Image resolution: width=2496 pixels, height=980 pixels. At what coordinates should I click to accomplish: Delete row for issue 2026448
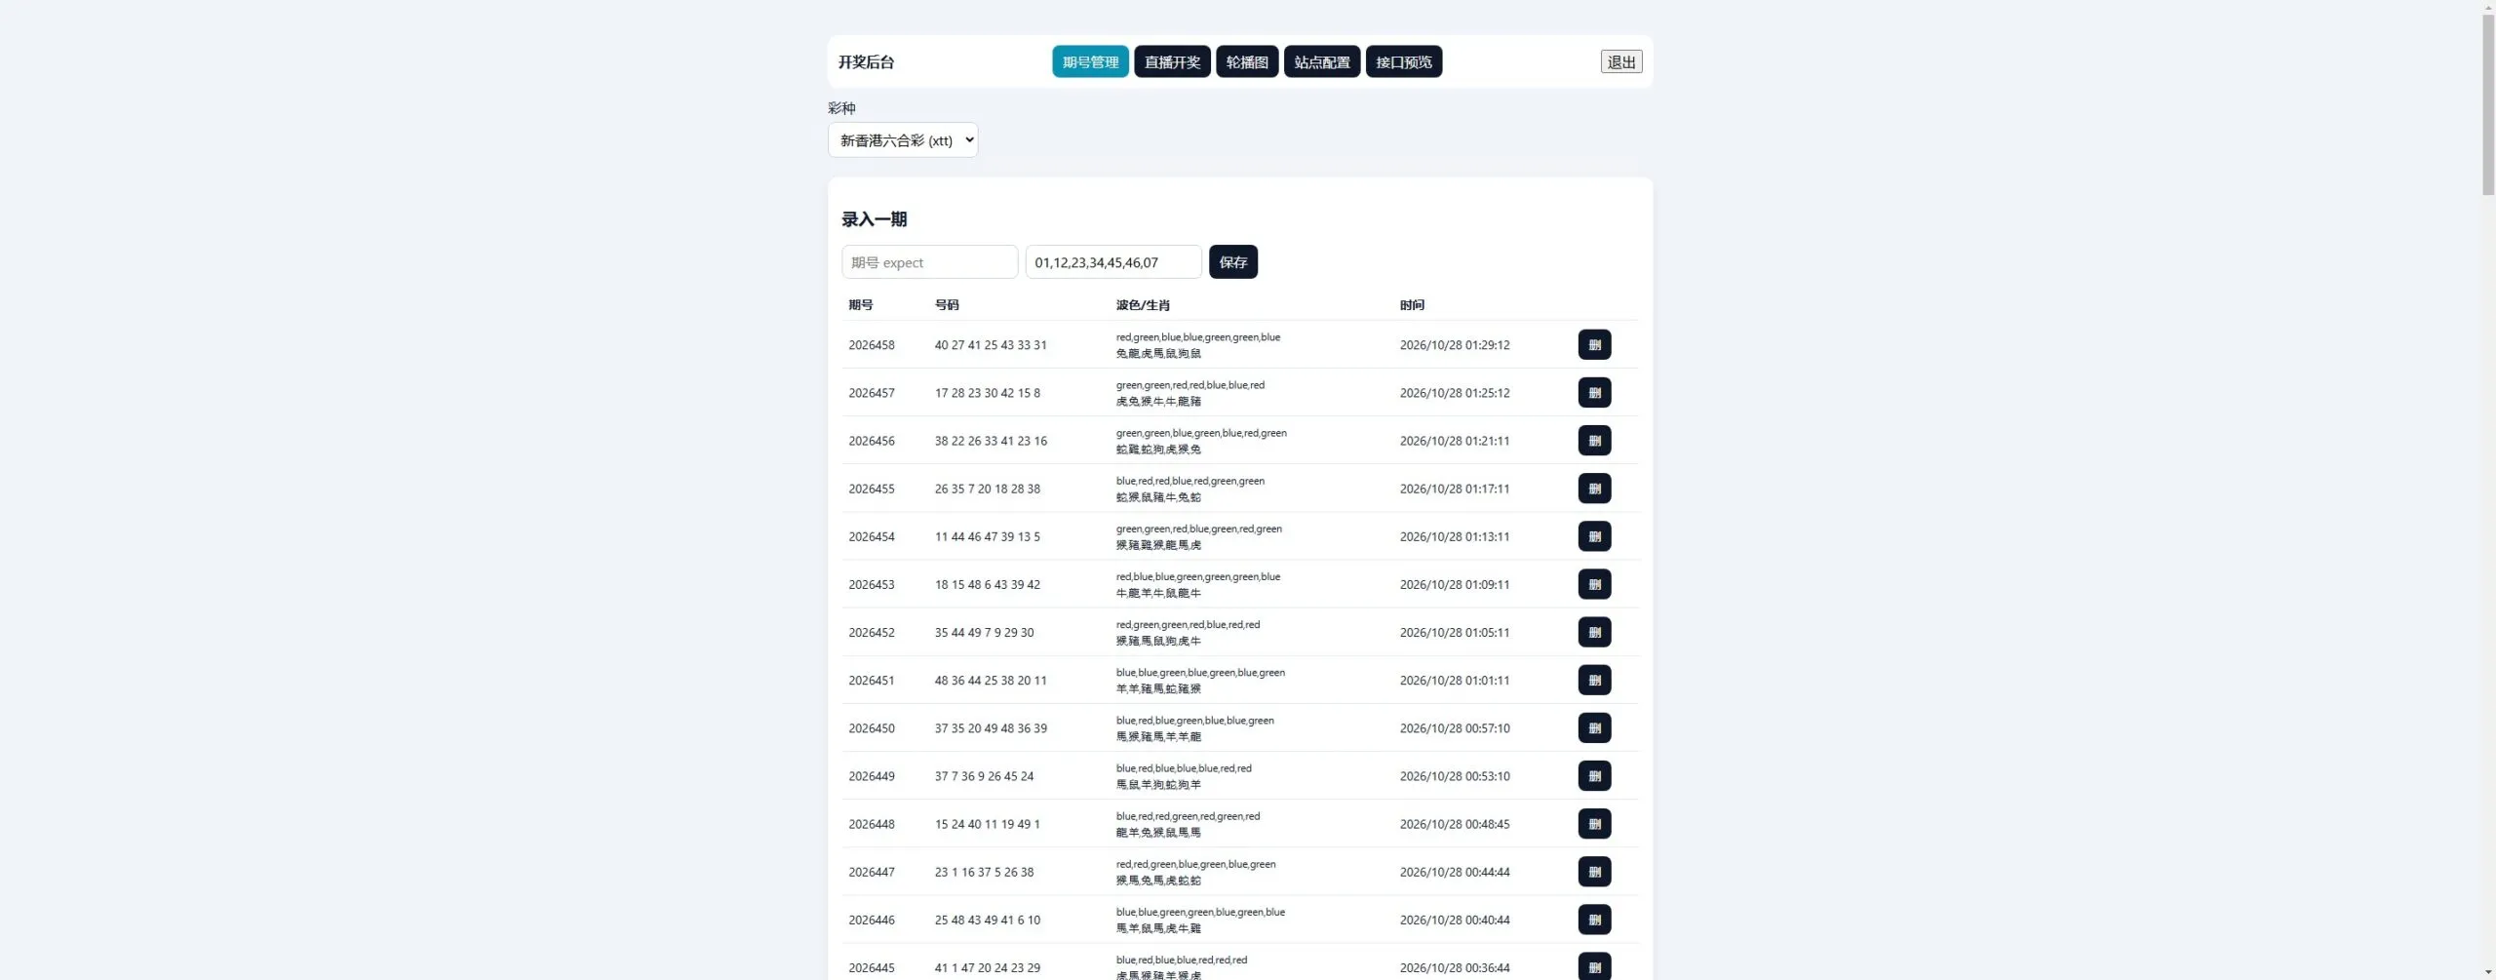tap(1594, 823)
